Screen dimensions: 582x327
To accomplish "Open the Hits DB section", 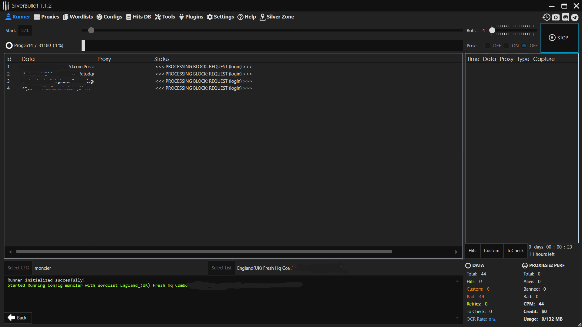I will click(x=138, y=17).
